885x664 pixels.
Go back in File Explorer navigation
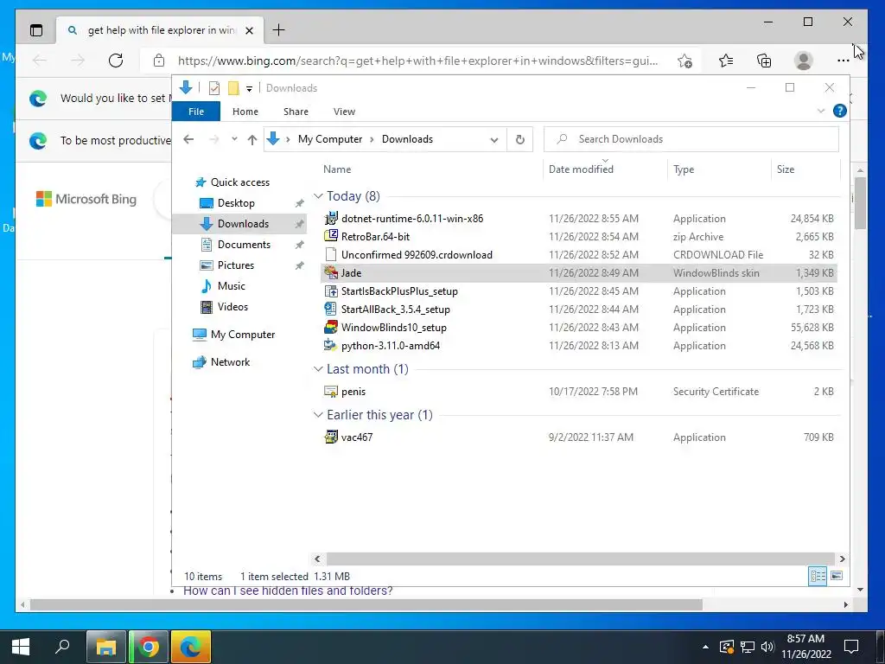pyautogui.click(x=188, y=139)
